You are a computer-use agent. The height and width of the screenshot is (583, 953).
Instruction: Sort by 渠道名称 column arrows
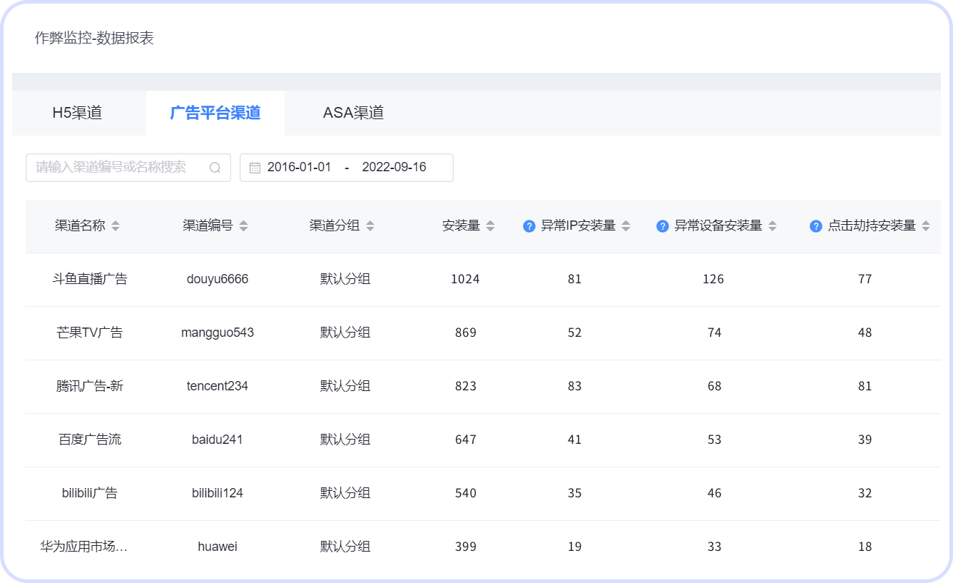click(x=116, y=226)
